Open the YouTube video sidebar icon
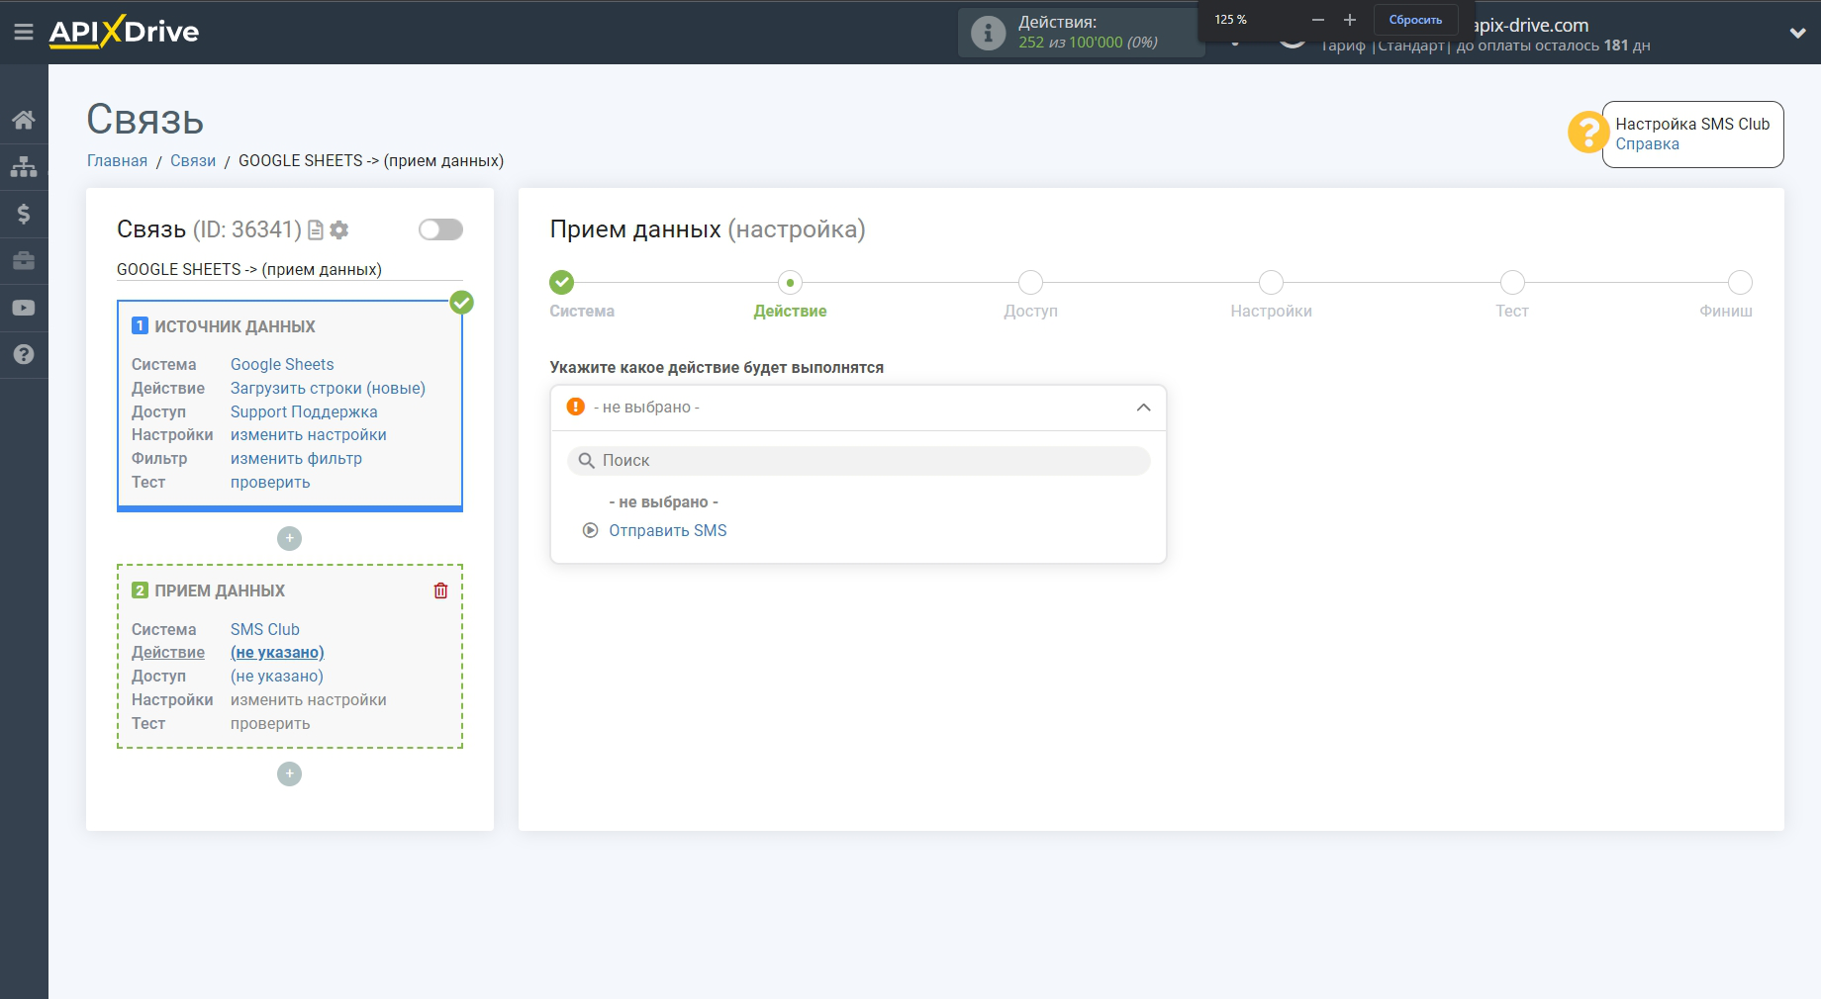This screenshot has width=1821, height=999. [x=24, y=308]
